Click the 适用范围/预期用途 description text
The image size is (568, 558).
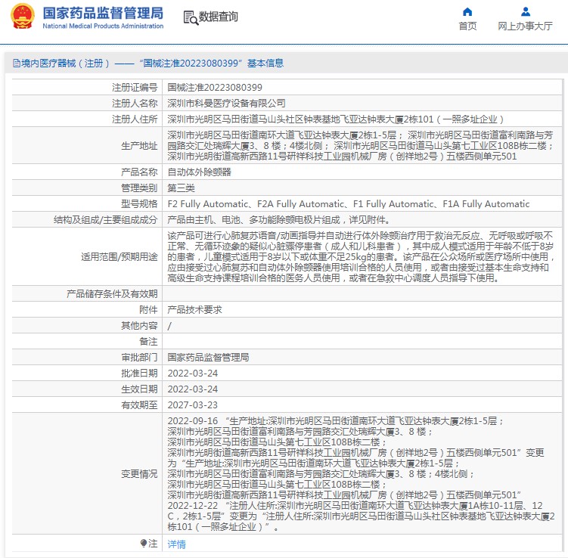point(362,257)
